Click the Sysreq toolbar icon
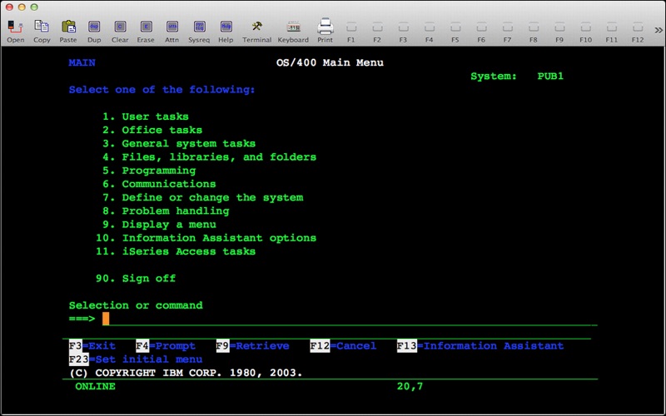Image resolution: width=666 pixels, height=416 pixels. point(199,31)
